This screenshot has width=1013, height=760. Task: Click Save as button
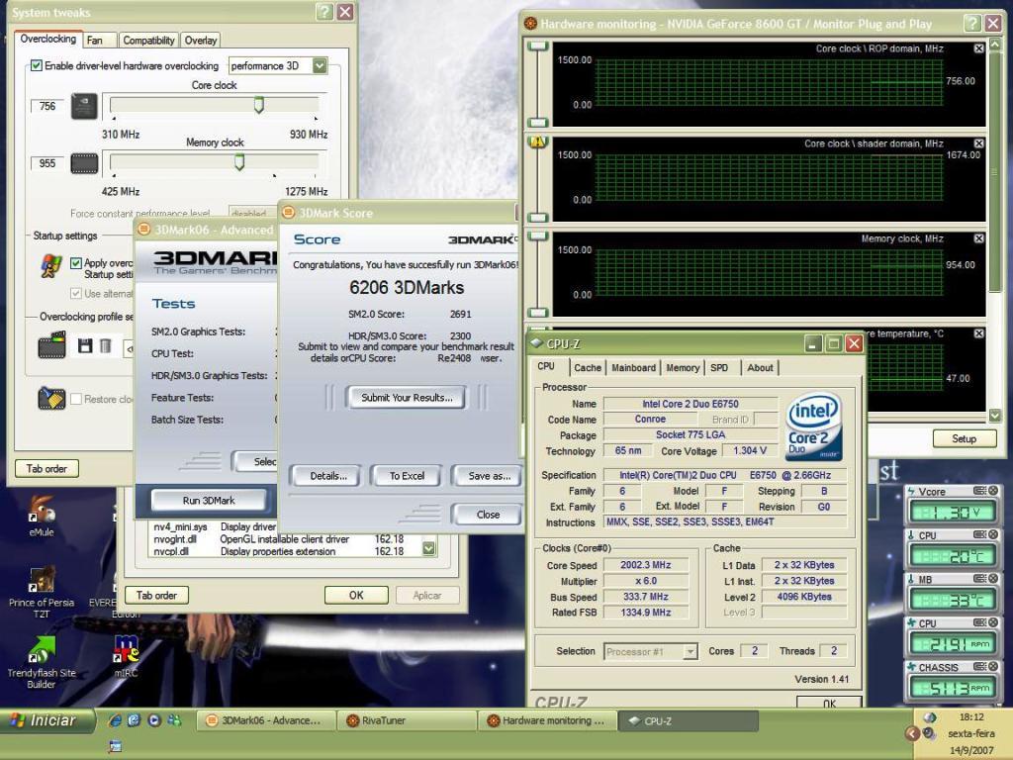(487, 476)
